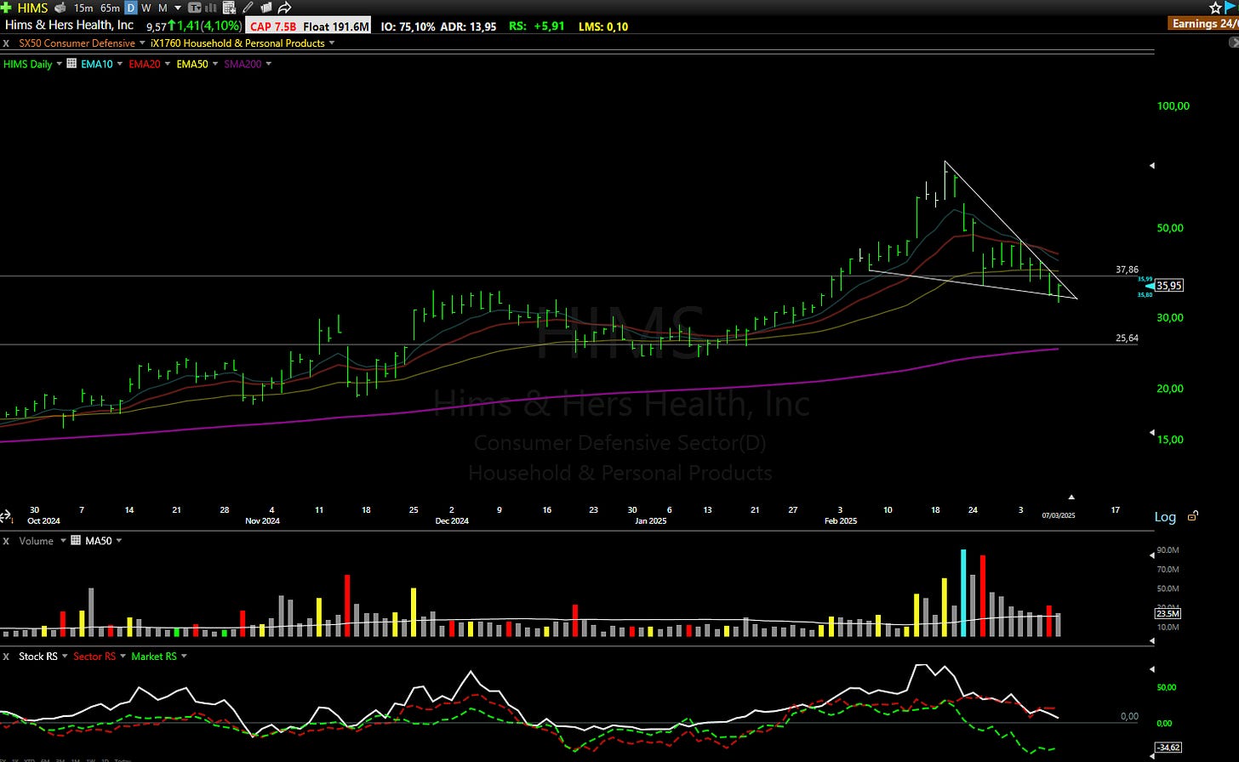This screenshot has height=762, width=1239.
Task: Open the calendar grid icon in toolbar
Action: click(x=228, y=8)
